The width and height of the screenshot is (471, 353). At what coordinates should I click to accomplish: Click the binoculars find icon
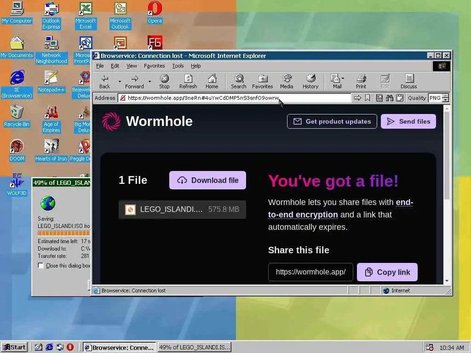pyautogui.click(x=390, y=98)
